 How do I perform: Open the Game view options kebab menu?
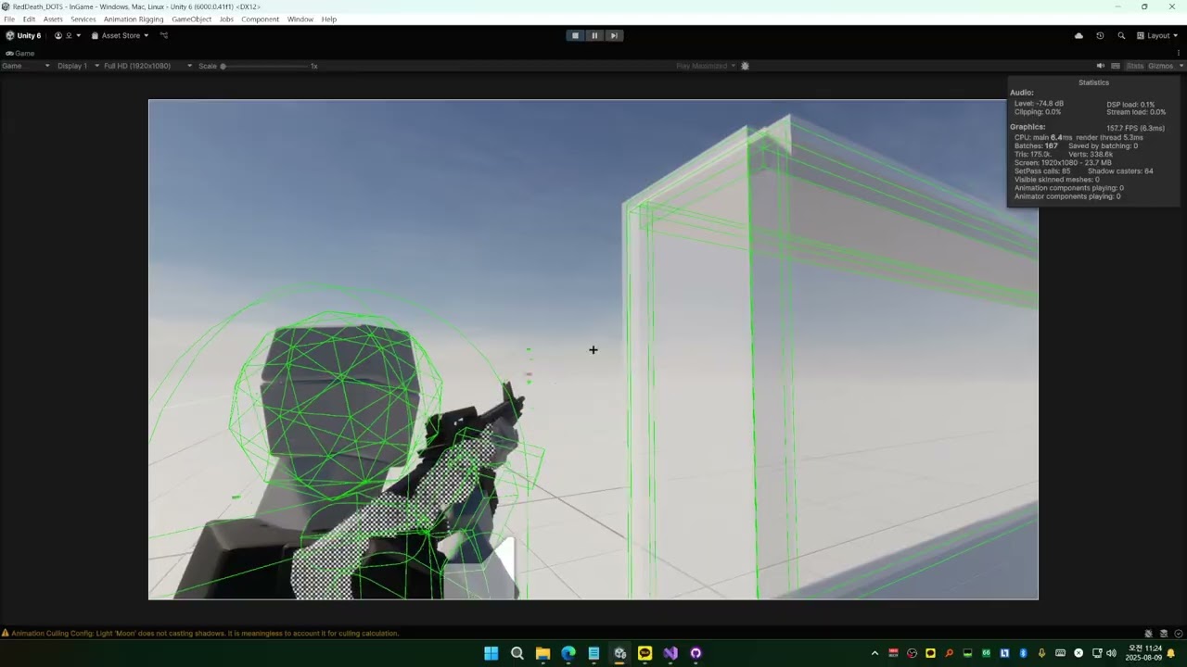click(1180, 53)
